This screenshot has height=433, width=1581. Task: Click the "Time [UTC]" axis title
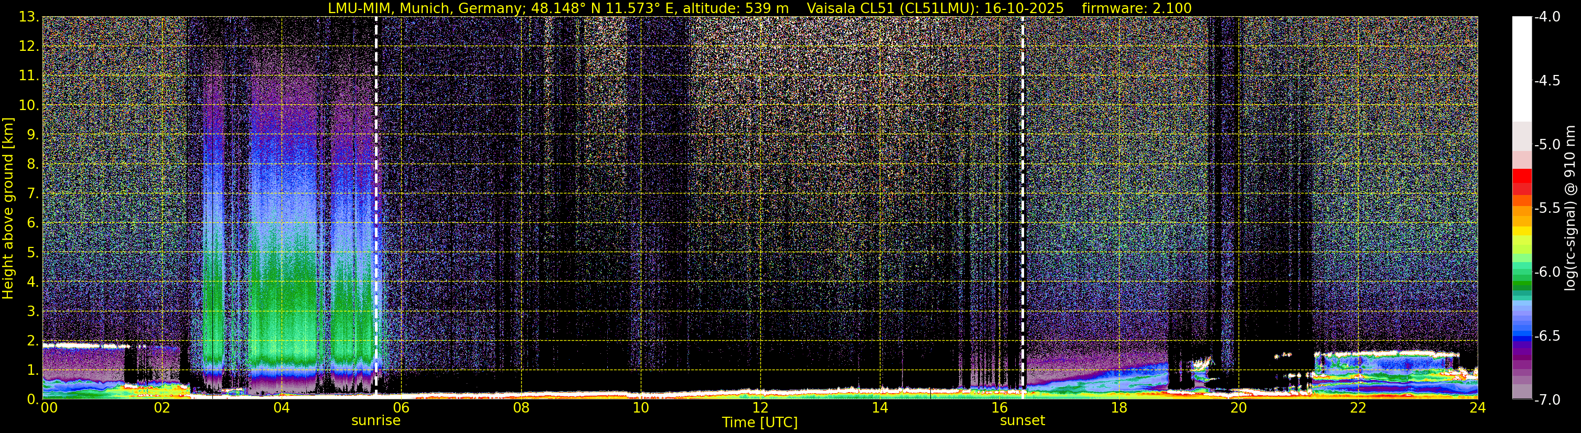pos(760,423)
